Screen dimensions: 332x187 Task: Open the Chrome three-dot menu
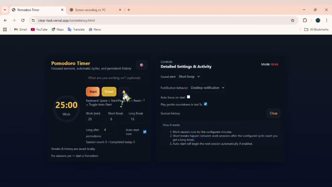[x=326, y=20]
